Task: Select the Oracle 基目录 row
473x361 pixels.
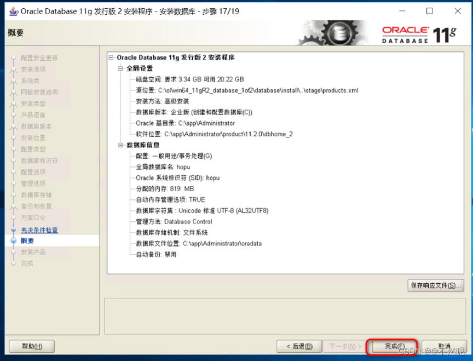Action: tap(185, 123)
